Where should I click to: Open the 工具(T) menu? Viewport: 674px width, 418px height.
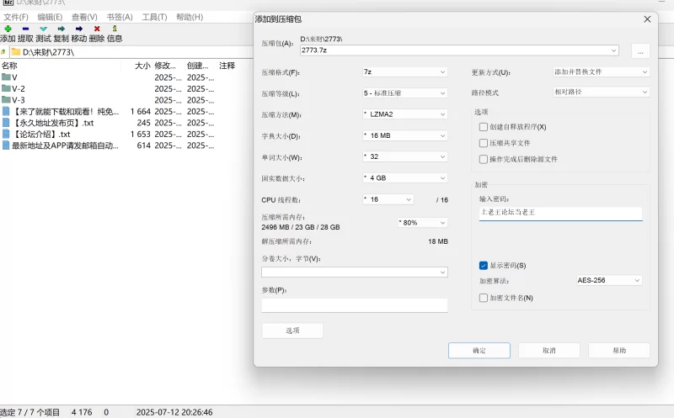154,17
